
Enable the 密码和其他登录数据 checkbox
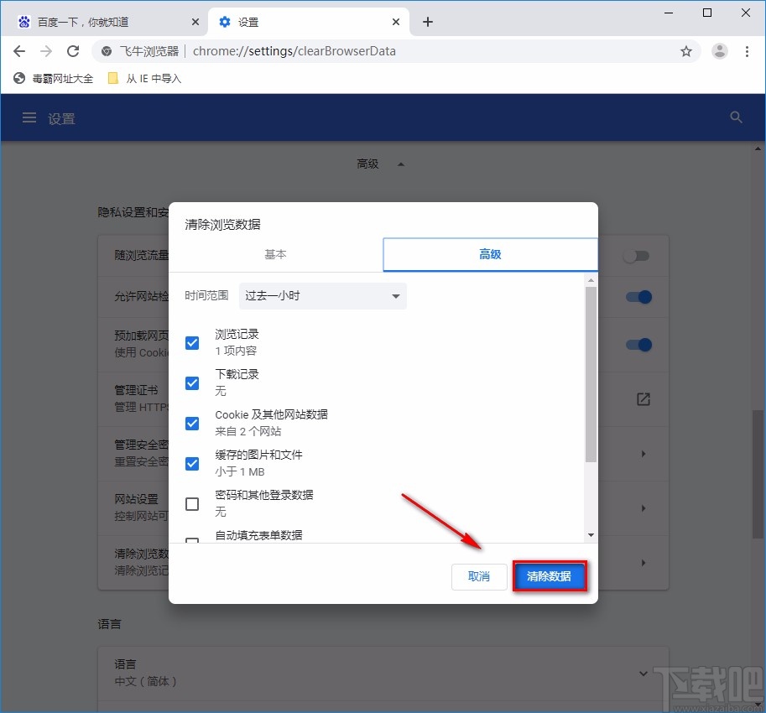(x=192, y=504)
